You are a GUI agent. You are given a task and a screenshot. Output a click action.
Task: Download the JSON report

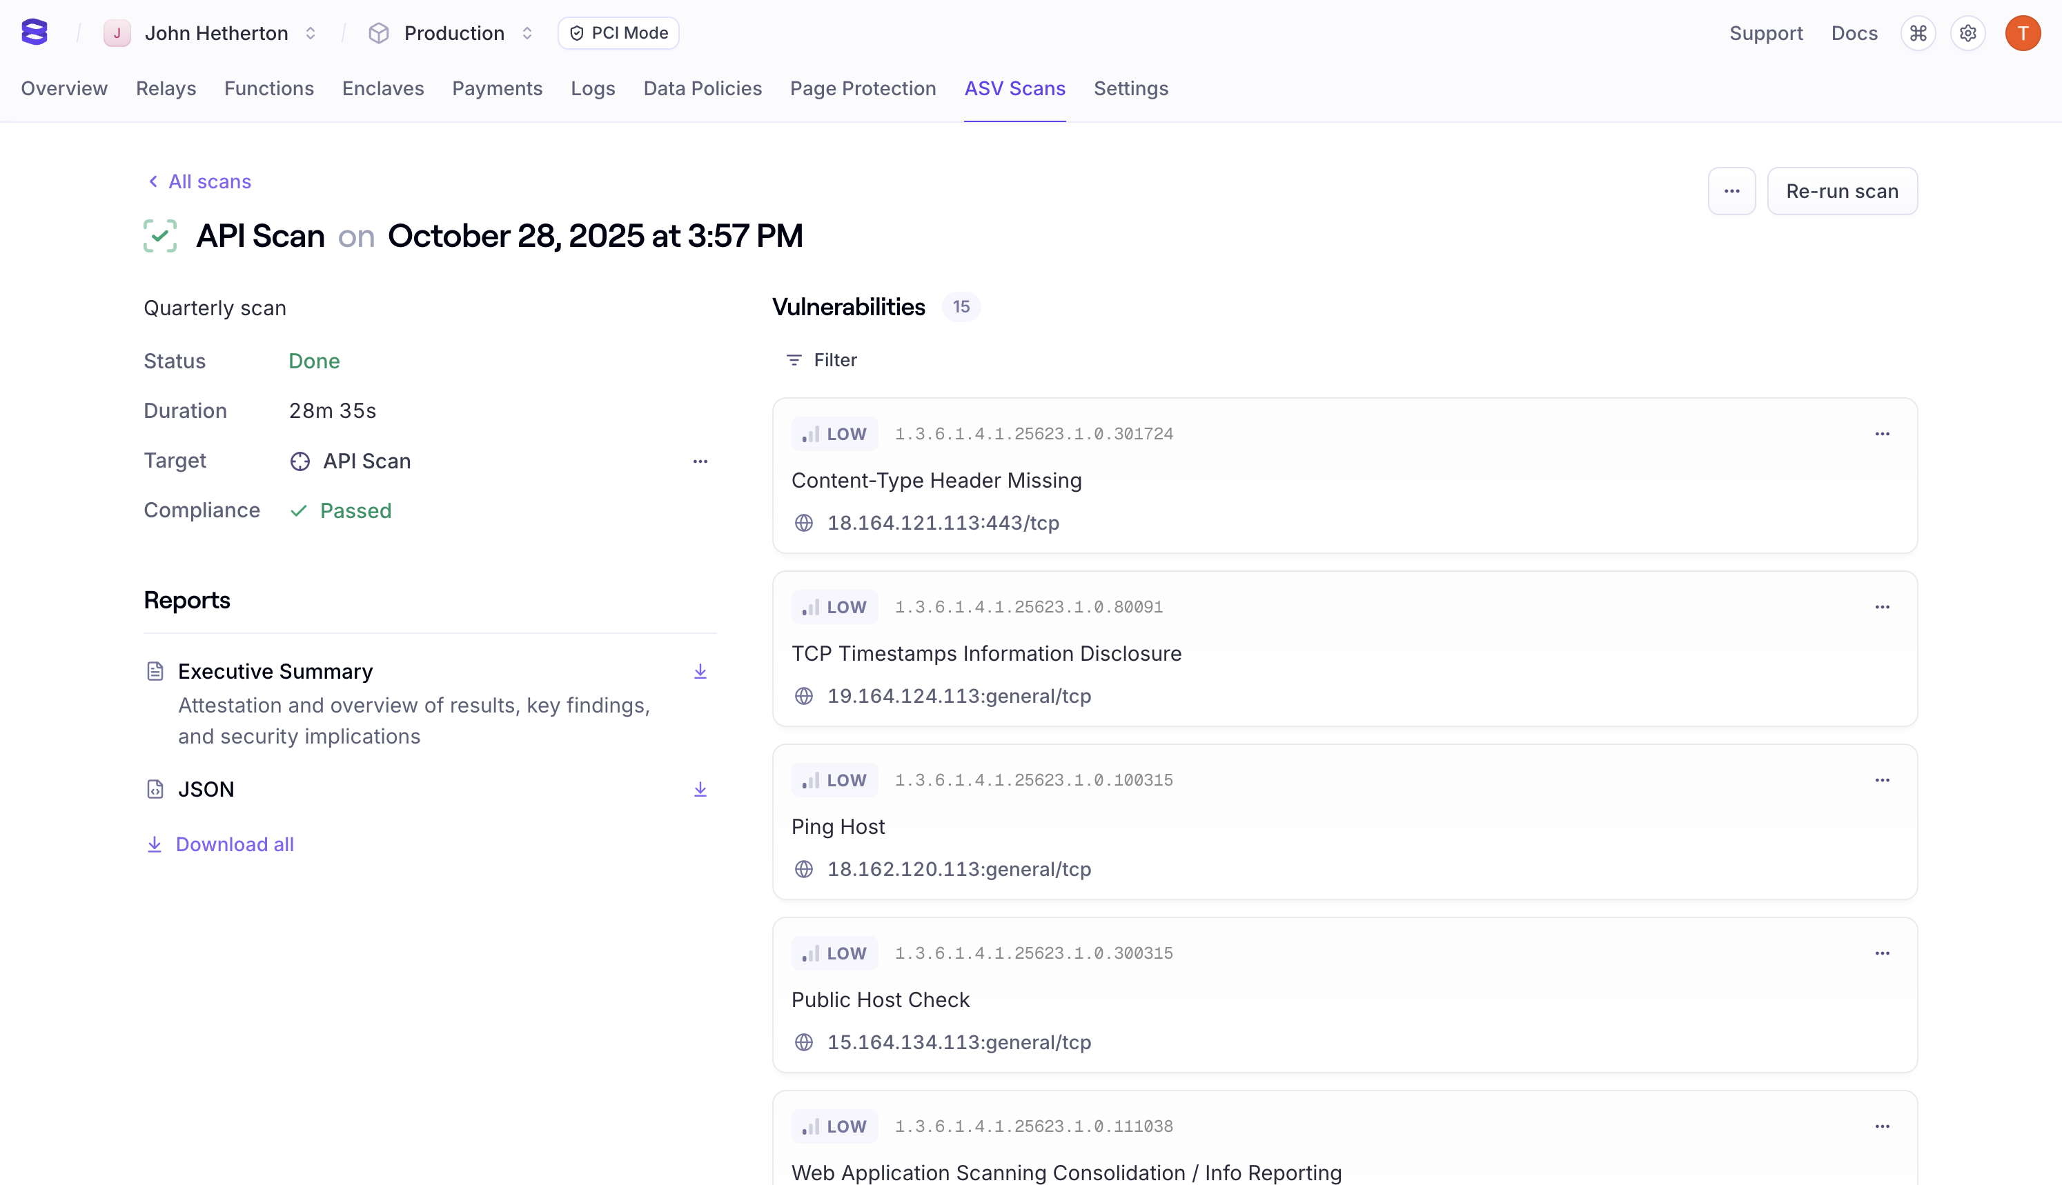pyautogui.click(x=700, y=790)
